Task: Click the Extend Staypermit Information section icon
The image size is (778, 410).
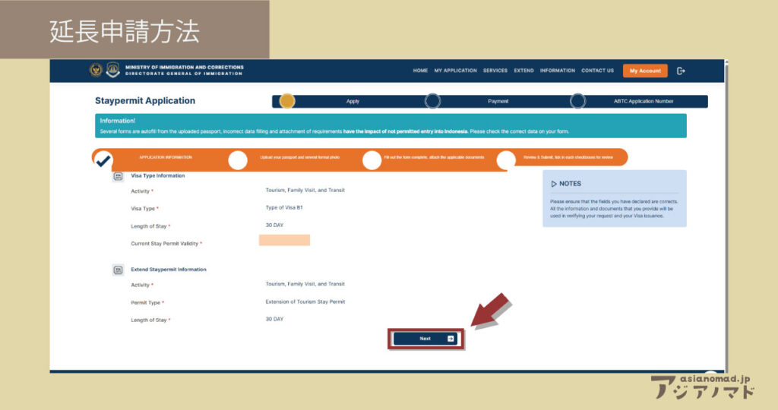Action: click(x=118, y=270)
